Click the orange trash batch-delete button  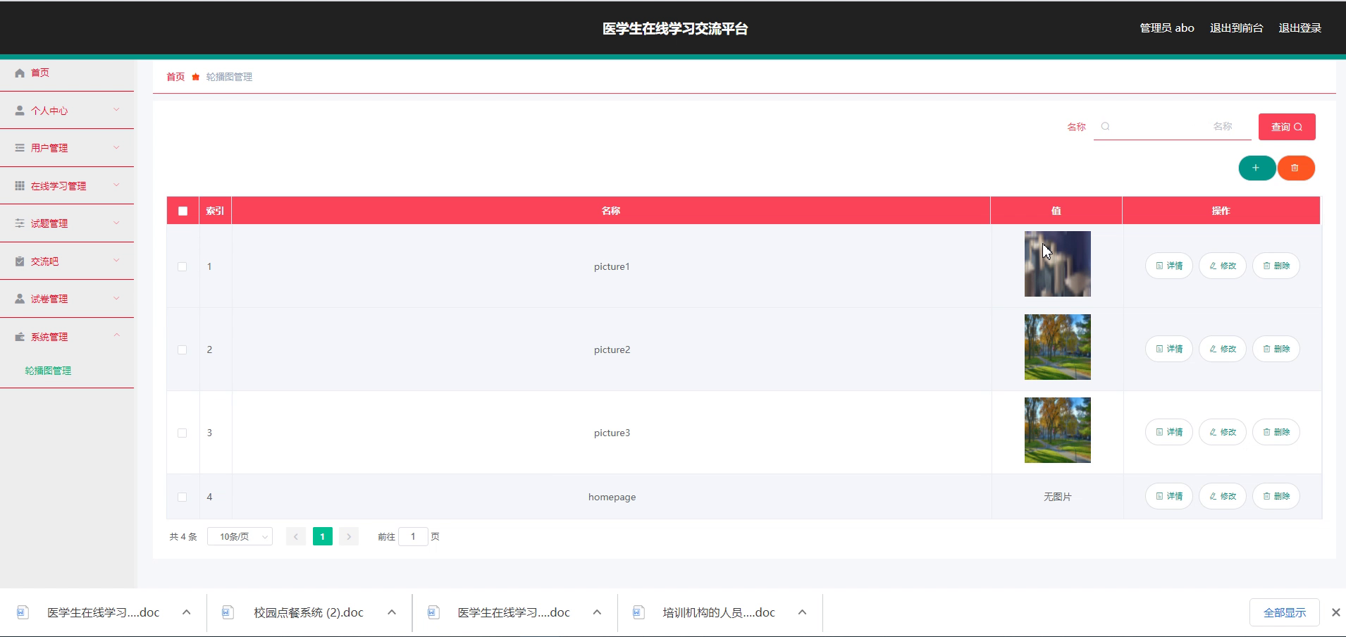click(x=1295, y=168)
